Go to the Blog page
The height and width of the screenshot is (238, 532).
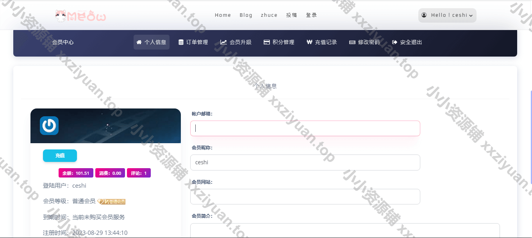tap(246, 15)
